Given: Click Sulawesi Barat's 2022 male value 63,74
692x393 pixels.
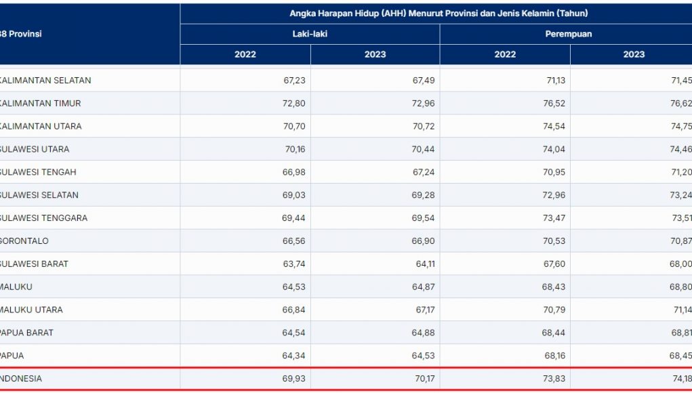Looking at the screenshot, I should coord(293,264).
